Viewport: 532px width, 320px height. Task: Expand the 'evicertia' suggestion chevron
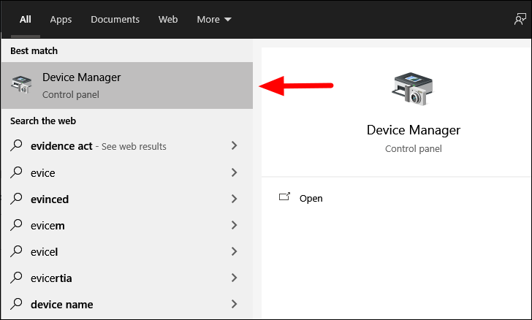click(234, 278)
